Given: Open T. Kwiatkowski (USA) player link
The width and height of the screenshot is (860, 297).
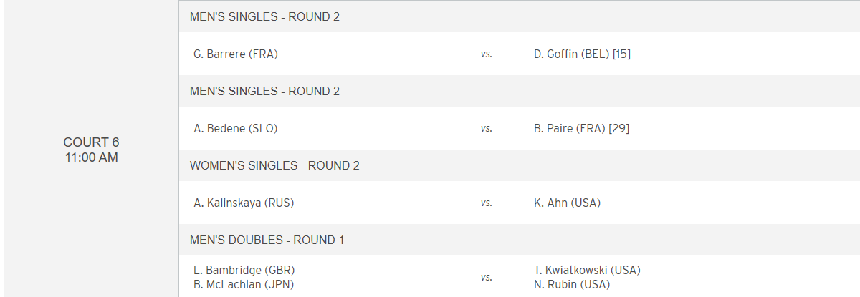Looking at the screenshot, I should (587, 270).
